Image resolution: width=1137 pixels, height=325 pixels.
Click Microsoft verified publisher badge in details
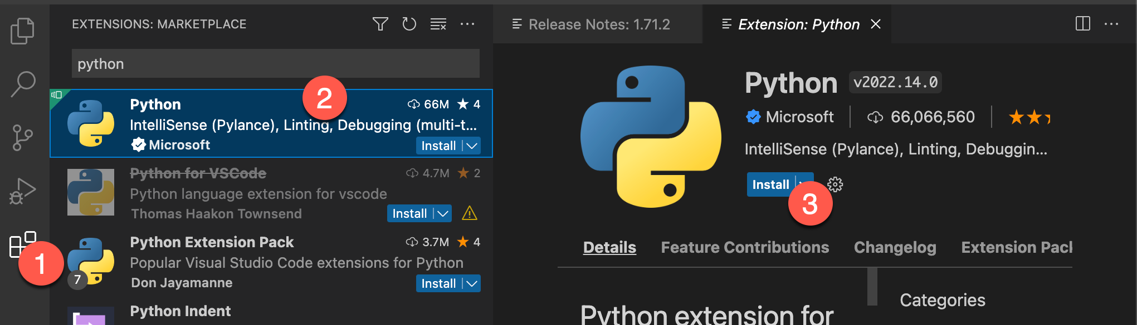pos(753,117)
